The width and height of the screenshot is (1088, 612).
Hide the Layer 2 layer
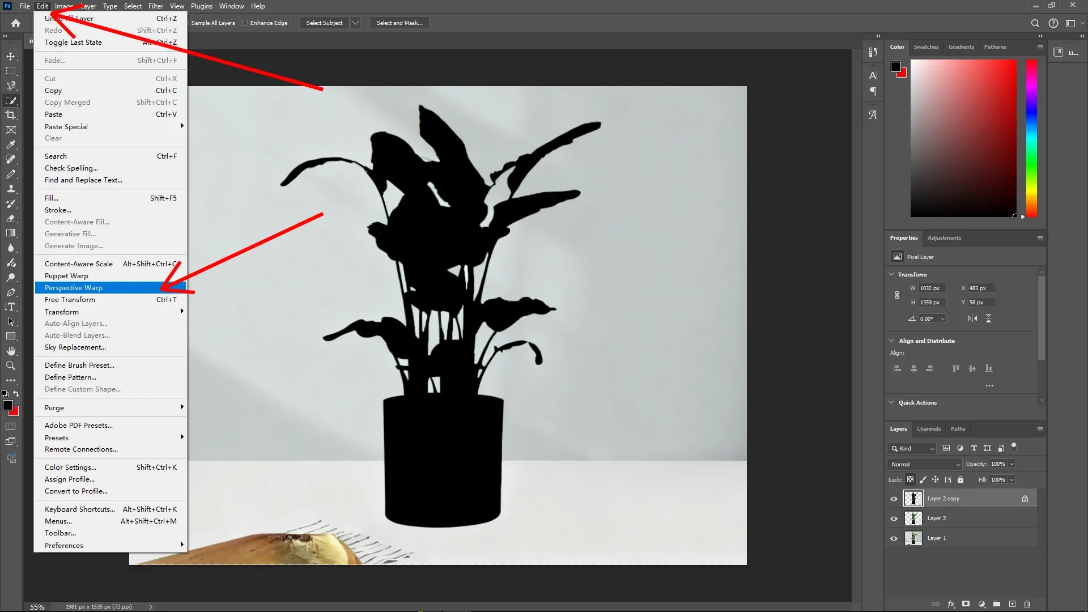(894, 518)
